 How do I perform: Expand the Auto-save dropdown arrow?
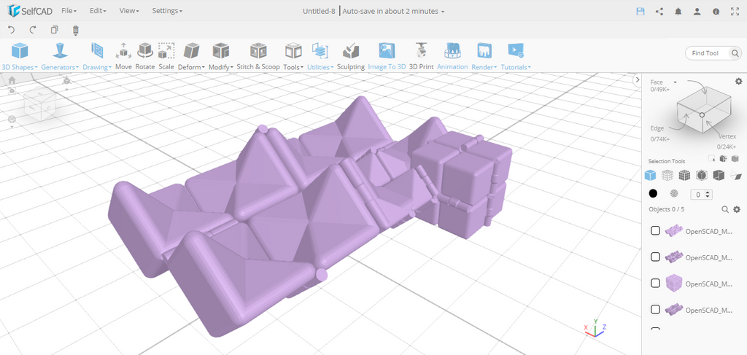pyautogui.click(x=443, y=12)
